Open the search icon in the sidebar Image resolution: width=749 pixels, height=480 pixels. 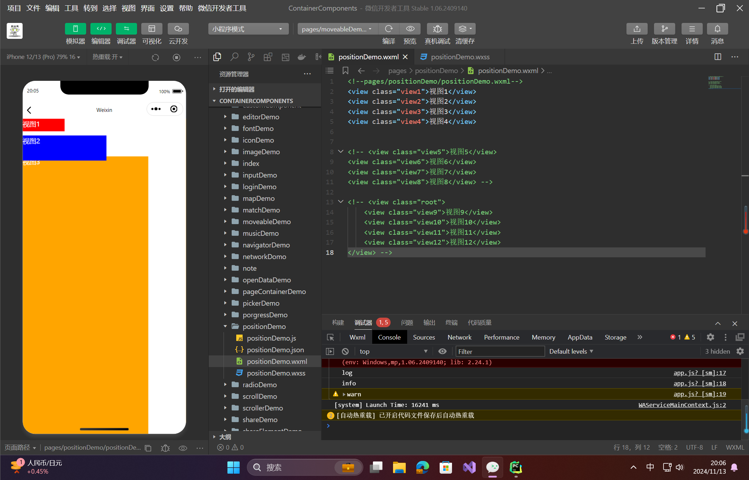click(234, 57)
